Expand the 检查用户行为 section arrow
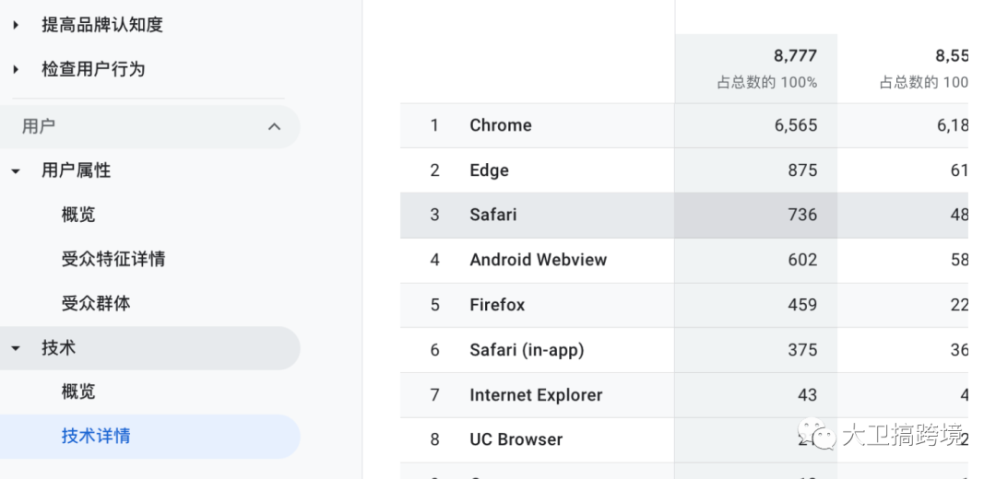This screenshot has width=996, height=479. click(x=16, y=70)
